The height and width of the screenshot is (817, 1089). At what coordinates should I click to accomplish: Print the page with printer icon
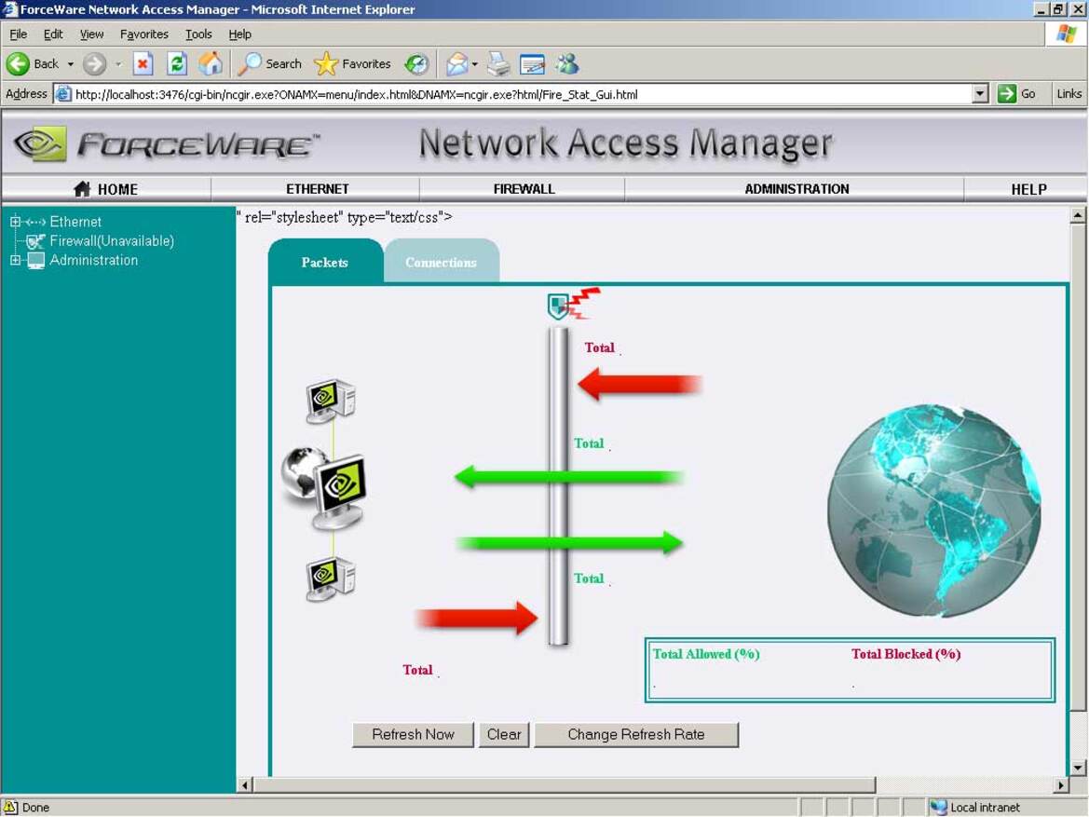click(498, 64)
